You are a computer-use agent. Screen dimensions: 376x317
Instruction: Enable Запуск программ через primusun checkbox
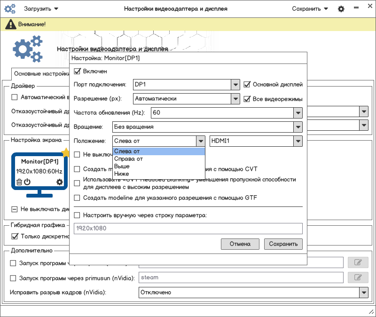click(x=13, y=278)
